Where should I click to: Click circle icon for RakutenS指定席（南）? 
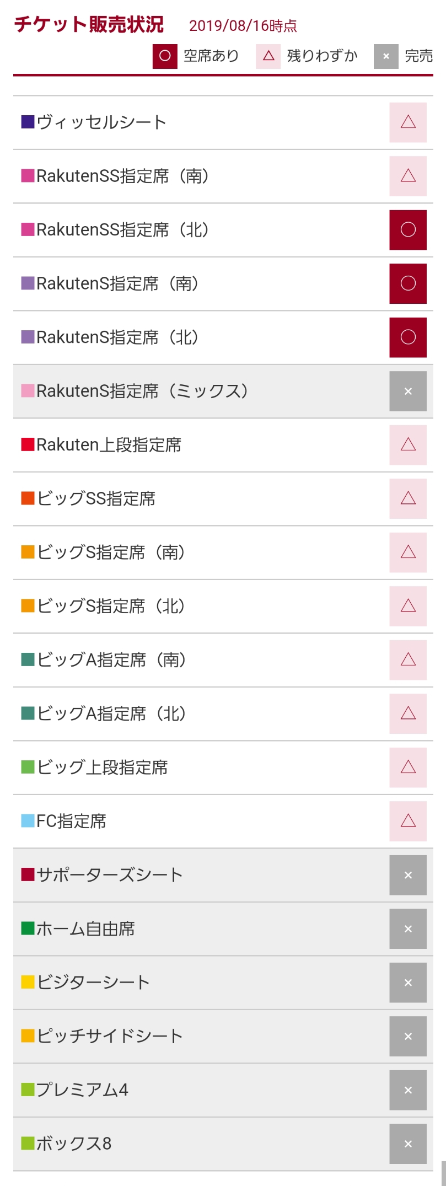(x=408, y=283)
